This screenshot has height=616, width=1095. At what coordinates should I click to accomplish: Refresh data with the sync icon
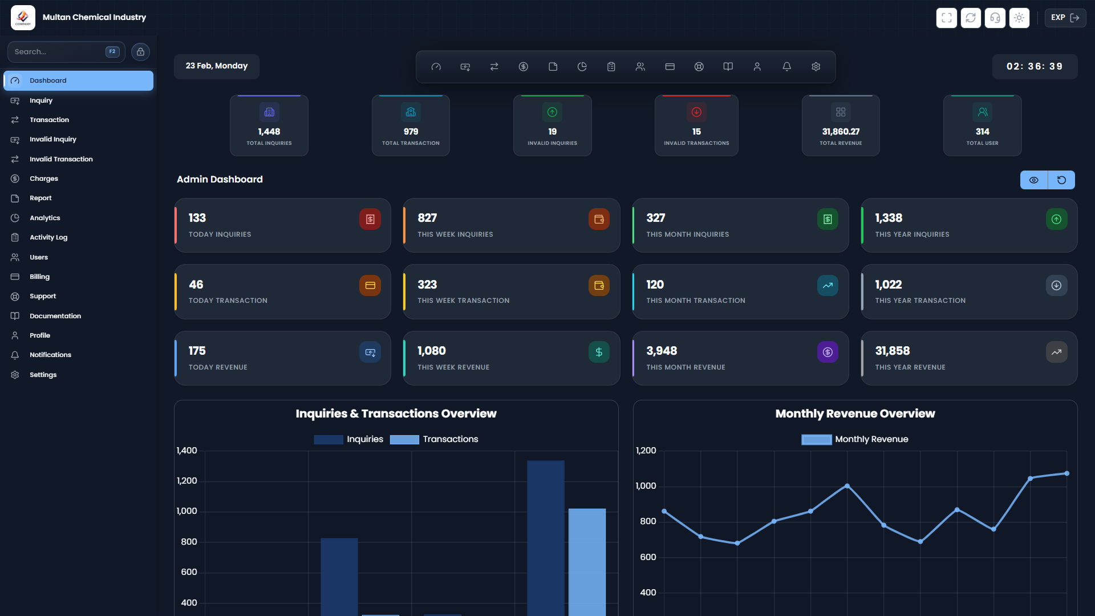click(971, 18)
